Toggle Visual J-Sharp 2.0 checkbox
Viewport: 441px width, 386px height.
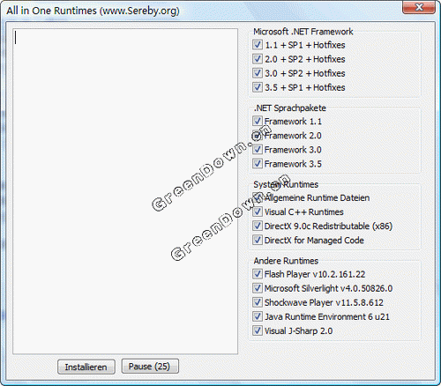coord(258,330)
